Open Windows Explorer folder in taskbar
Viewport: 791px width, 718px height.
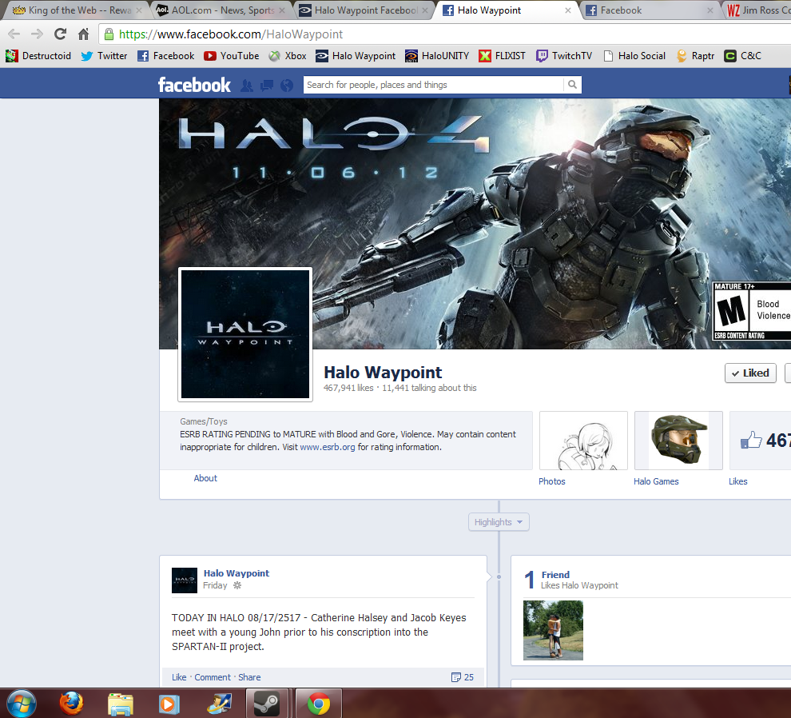(x=121, y=704)
